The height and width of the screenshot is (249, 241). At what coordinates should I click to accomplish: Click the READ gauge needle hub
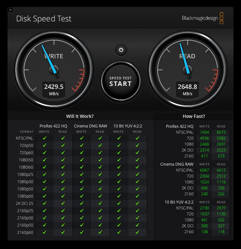pos(187,70)
